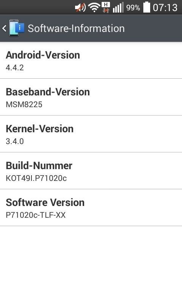
Task: Select the Kernel-Version entry
Action: (91, 134)
